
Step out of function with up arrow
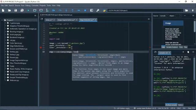tap(73, 10)
